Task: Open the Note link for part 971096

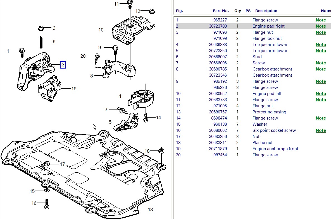Action: 321,32
